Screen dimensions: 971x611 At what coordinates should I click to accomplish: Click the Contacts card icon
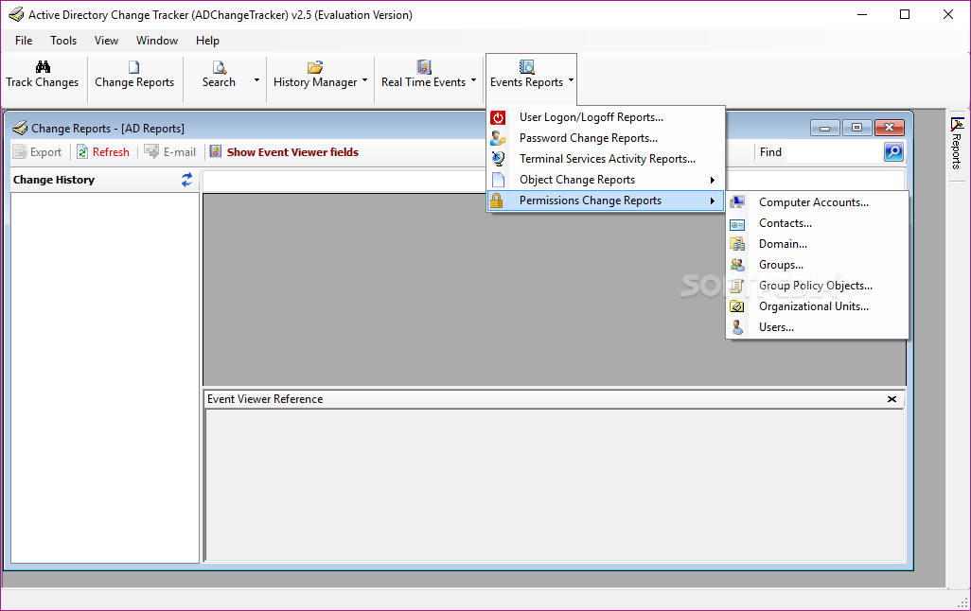click(x=737, y=223)
